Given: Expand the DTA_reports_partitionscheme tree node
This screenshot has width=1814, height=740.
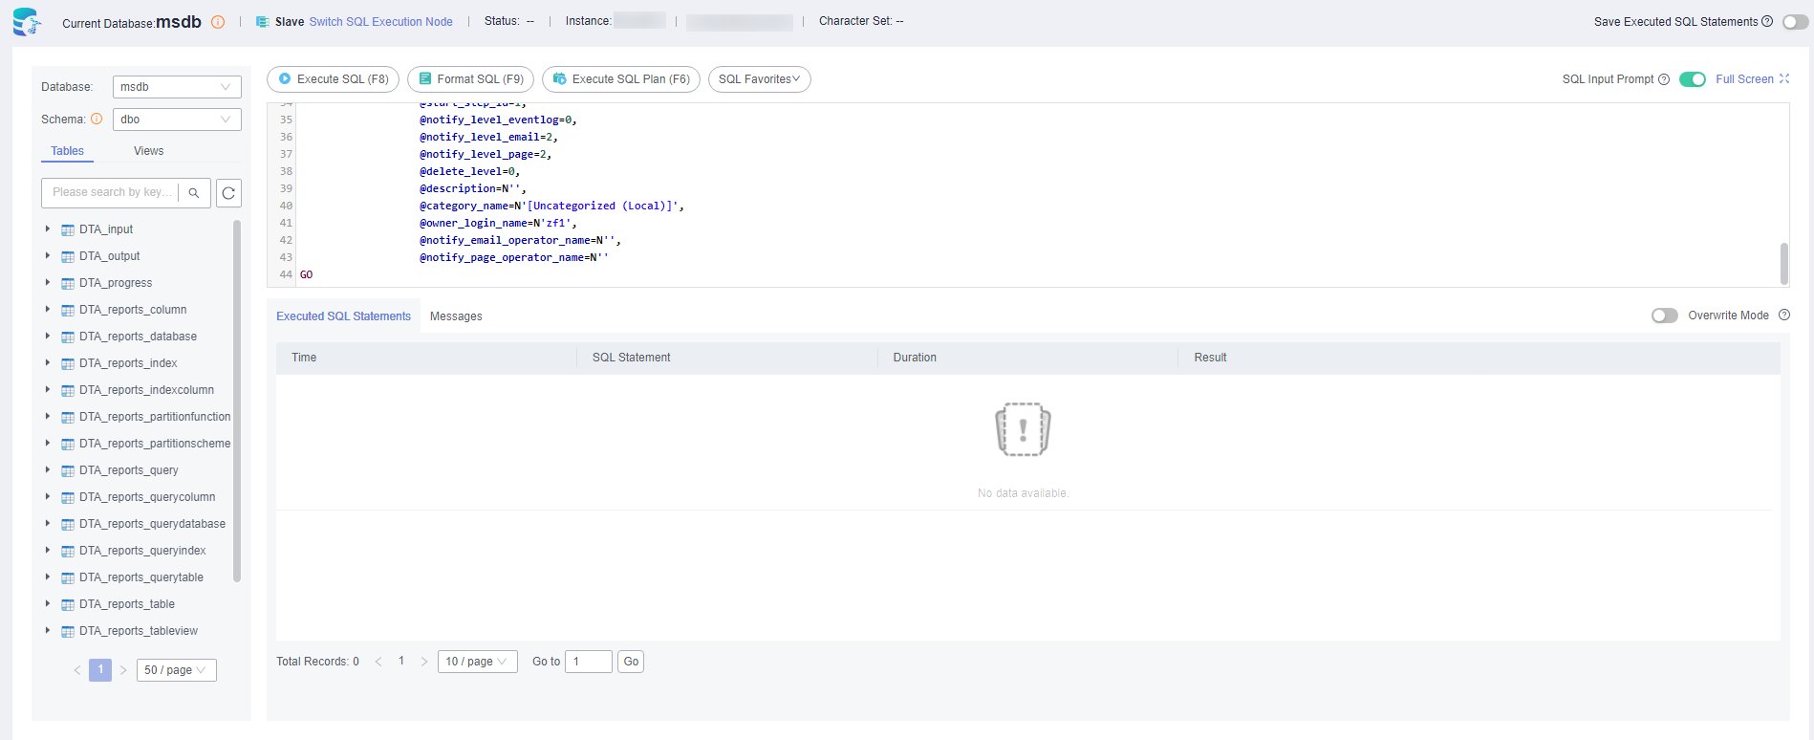Looking at the screenshot, I should click(x=48, y=443).
